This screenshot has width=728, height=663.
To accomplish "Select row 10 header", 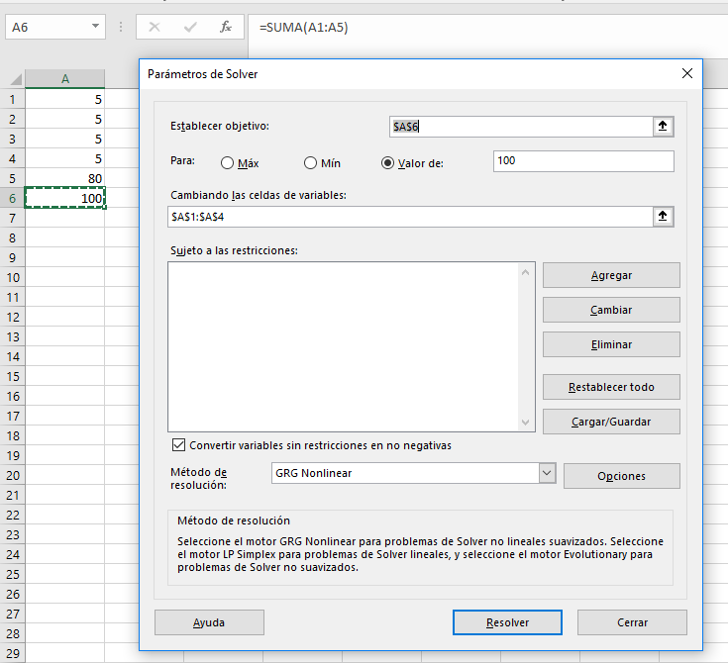I will click(13, 277).
